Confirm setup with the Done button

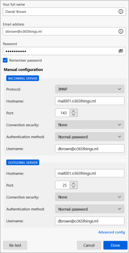click(x=115, y=245)
